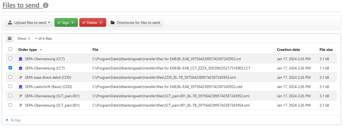
Task: Click the red icon of CDD_BL-TB xml row
Action: (x=21, y=77)
